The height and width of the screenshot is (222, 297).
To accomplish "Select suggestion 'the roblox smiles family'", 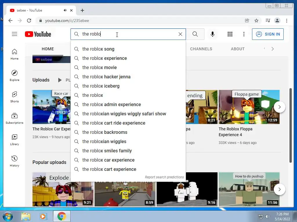I will 128,151.
